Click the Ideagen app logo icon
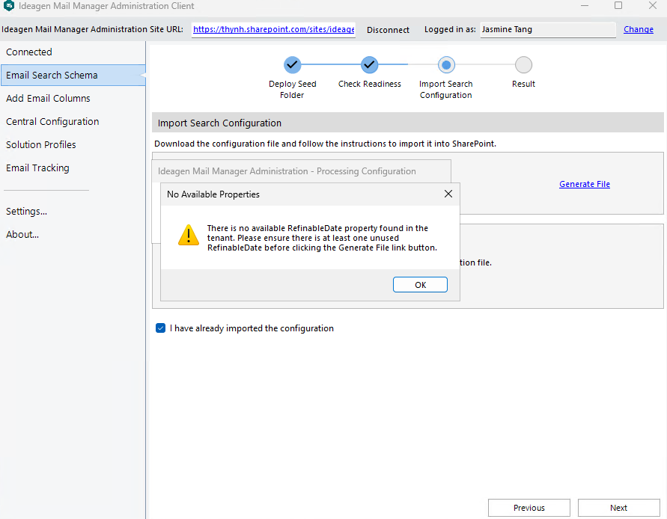The width and height of the screenshot is (667, 519). click(x=8, y=6)
